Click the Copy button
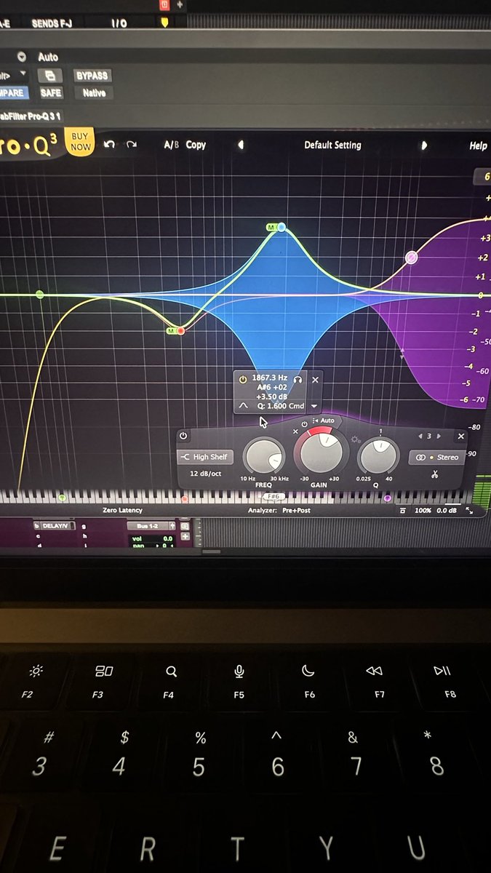This screenshot has height=873, width=491. (196, 145)
